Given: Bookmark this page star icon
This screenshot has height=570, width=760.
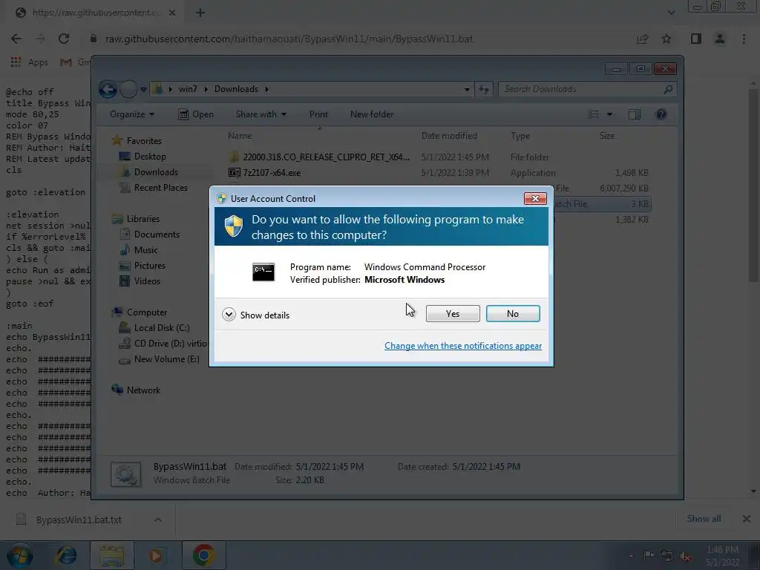Looking at the screenshot, I should coord(666,39).
